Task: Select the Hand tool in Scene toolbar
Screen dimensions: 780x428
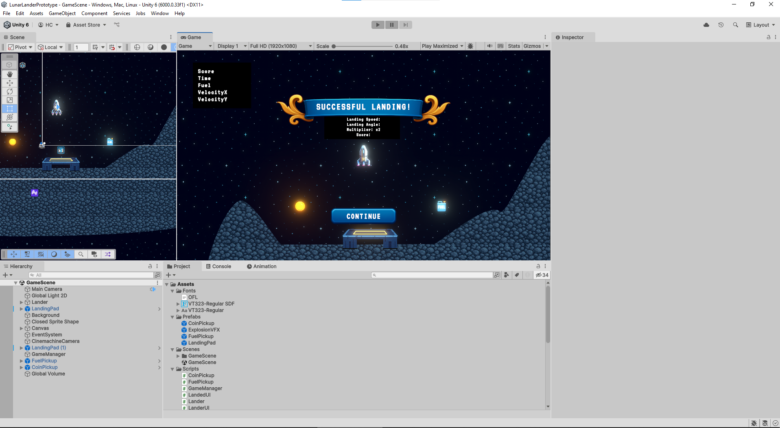Action: coord(10,74)
